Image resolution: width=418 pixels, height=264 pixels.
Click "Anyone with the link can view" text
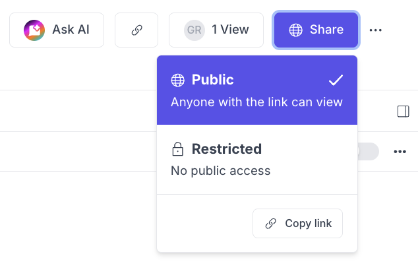point(256,102)
